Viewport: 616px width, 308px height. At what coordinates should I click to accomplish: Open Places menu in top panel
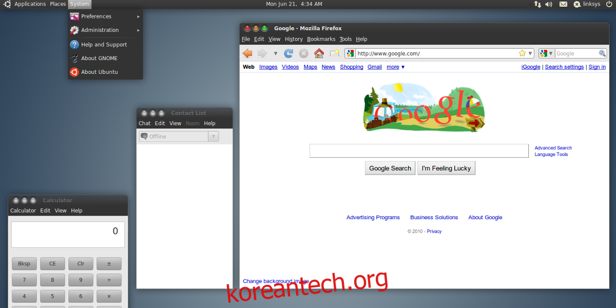click(x=57, y=4)
